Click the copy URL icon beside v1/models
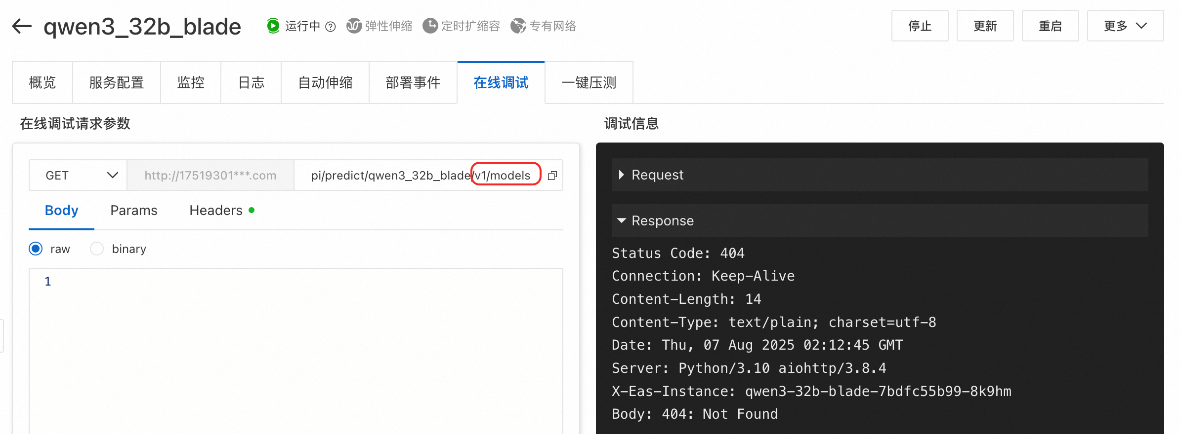The width and height of the screenshot is (1180, 434). coord(552,176)
